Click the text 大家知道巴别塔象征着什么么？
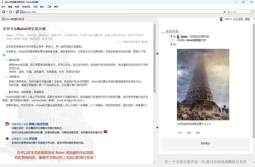The width and height of the screenshot is (255, 167). point(194,124)
